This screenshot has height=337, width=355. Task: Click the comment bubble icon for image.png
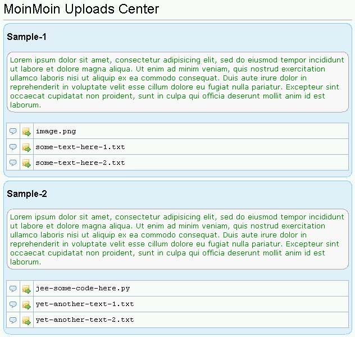[13, 131]
